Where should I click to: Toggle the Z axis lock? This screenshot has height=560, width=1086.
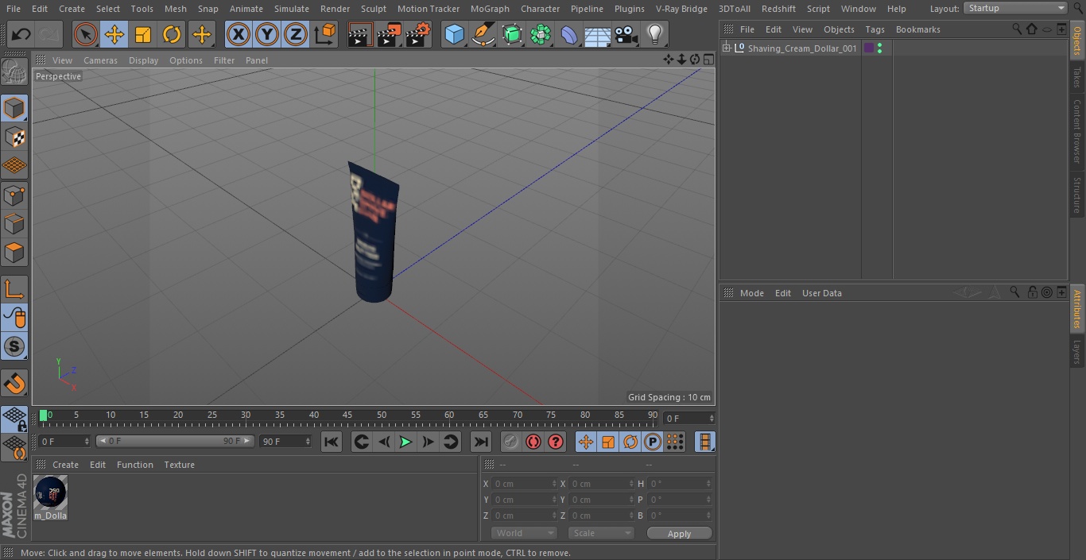[296, 34]
